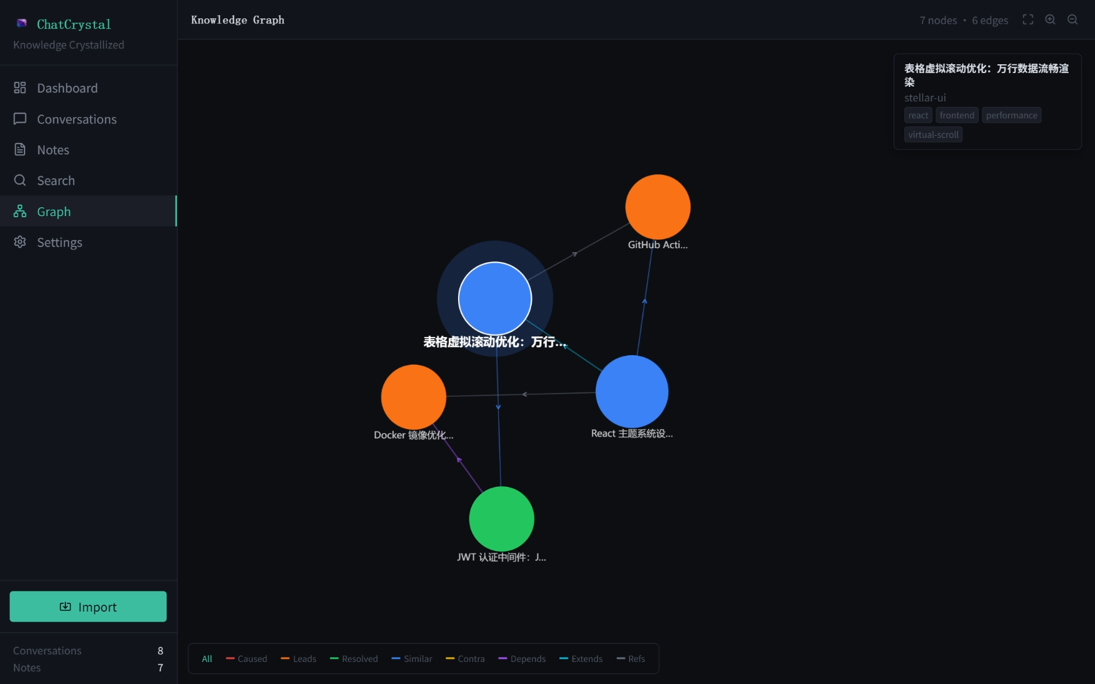Go to the Notes section
This screenshot has width=1095, height=684.
click(x=53, y=150)
